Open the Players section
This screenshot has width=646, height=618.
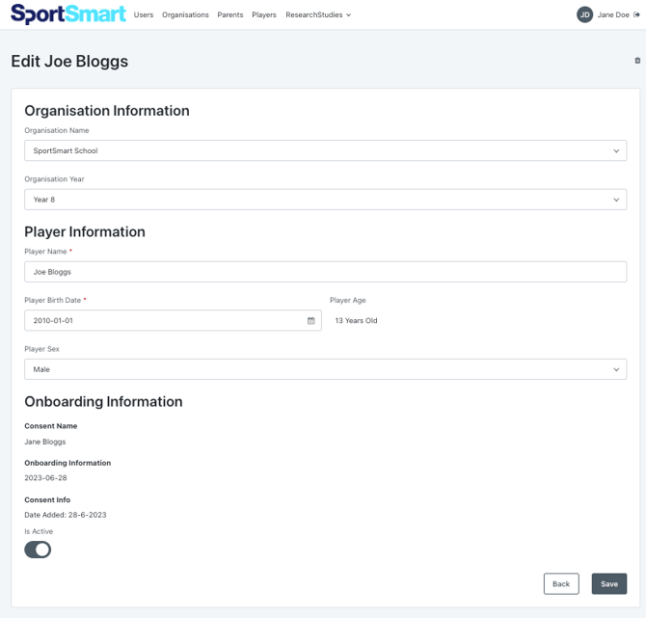(x=264, y=14)
